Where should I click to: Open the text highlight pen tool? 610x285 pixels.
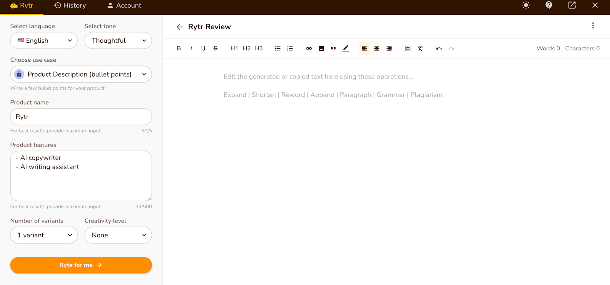[345, 48]
